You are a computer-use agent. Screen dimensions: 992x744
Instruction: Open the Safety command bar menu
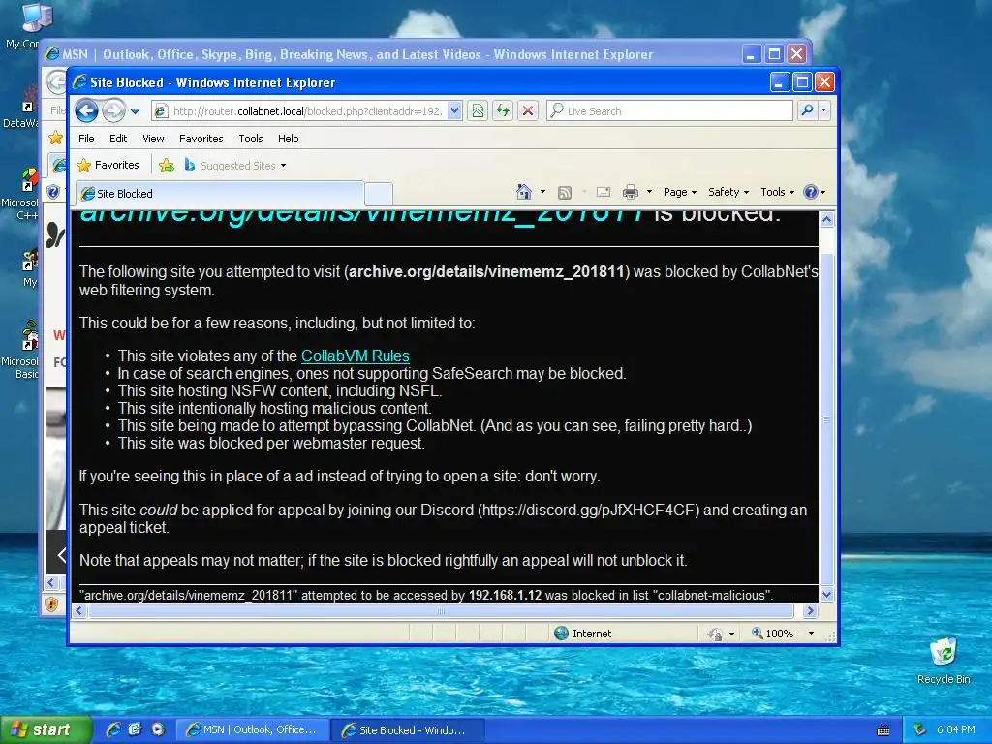(x=728, y=192)
